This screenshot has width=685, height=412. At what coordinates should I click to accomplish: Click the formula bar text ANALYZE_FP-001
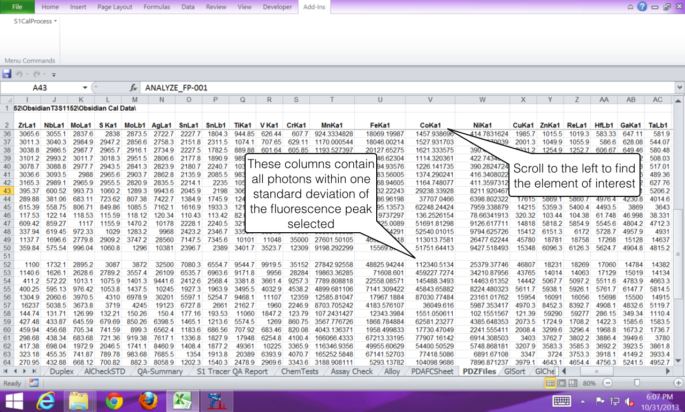[x=176, y=88]
